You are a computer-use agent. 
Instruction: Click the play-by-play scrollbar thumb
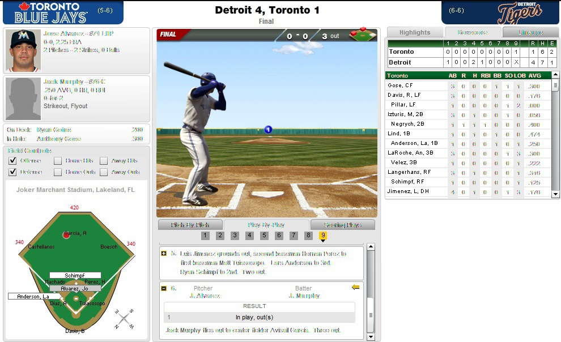coord(371,315)
